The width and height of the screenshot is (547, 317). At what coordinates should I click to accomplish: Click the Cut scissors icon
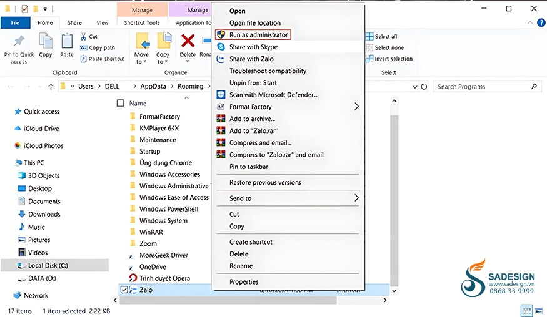coord(83,36)
